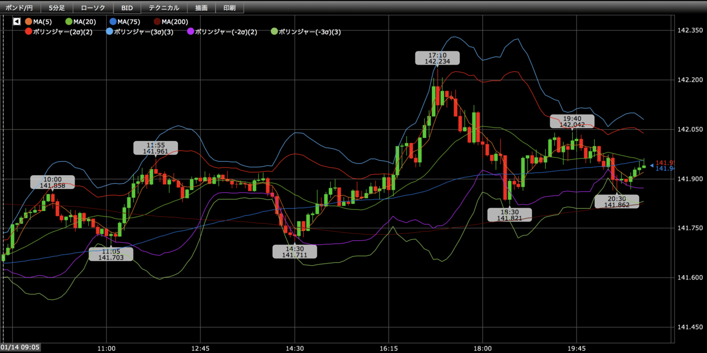Collapse the indicator legend arrow icon
The width and height of the screenshot is (707, 353).
(17, 22)
